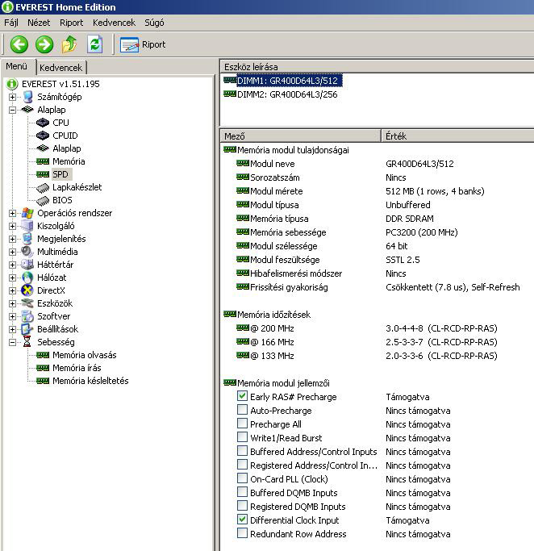Click the Mező column header
The width and height of the screenshot is (534, 551).
click(x=301, y=136)
